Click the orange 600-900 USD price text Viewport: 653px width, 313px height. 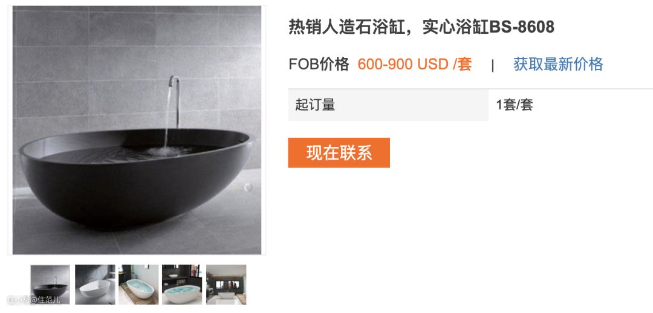pos(414,64)
